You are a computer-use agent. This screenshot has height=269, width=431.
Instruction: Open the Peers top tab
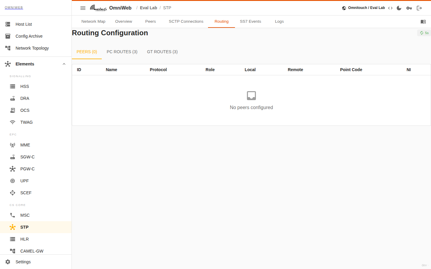pos(151,22)
